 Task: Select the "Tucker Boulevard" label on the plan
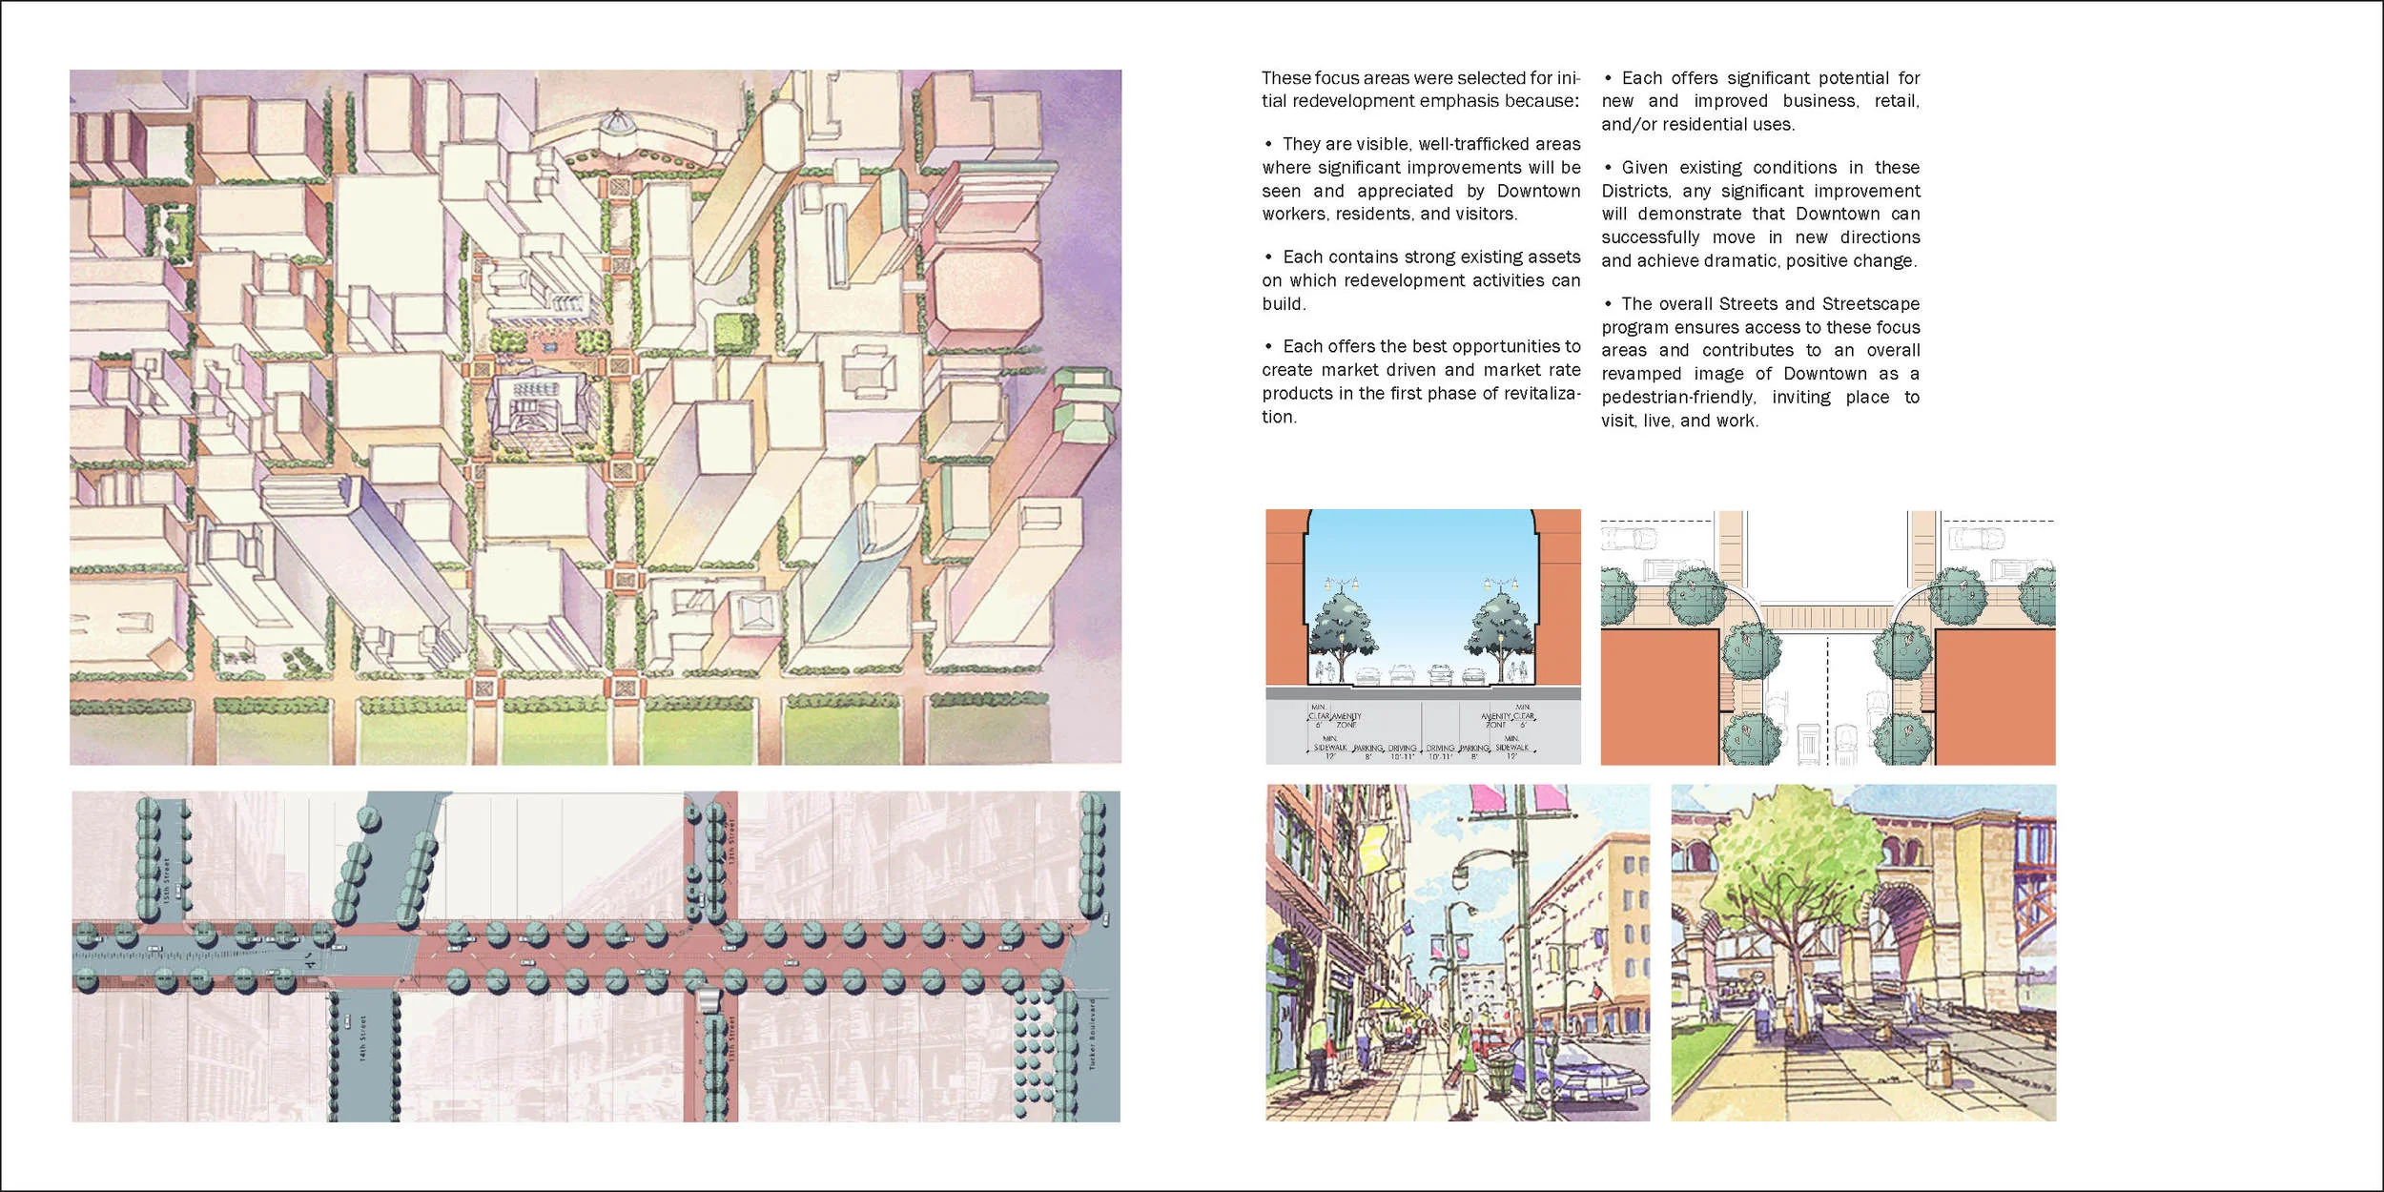(1093, 1035)
